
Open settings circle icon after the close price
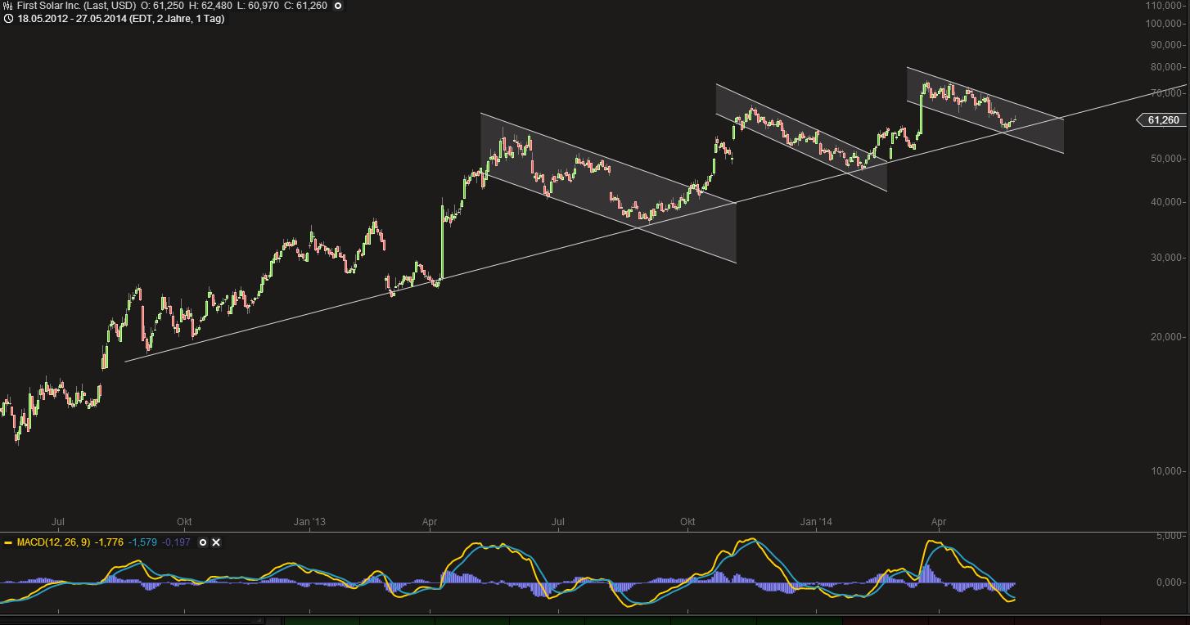[338, 6]
